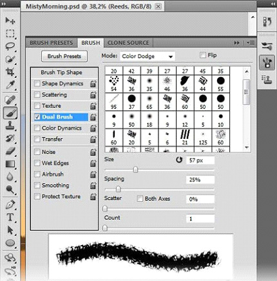Adjust the Spacing slider handle
277x281 pixels.
click(119, 189)
